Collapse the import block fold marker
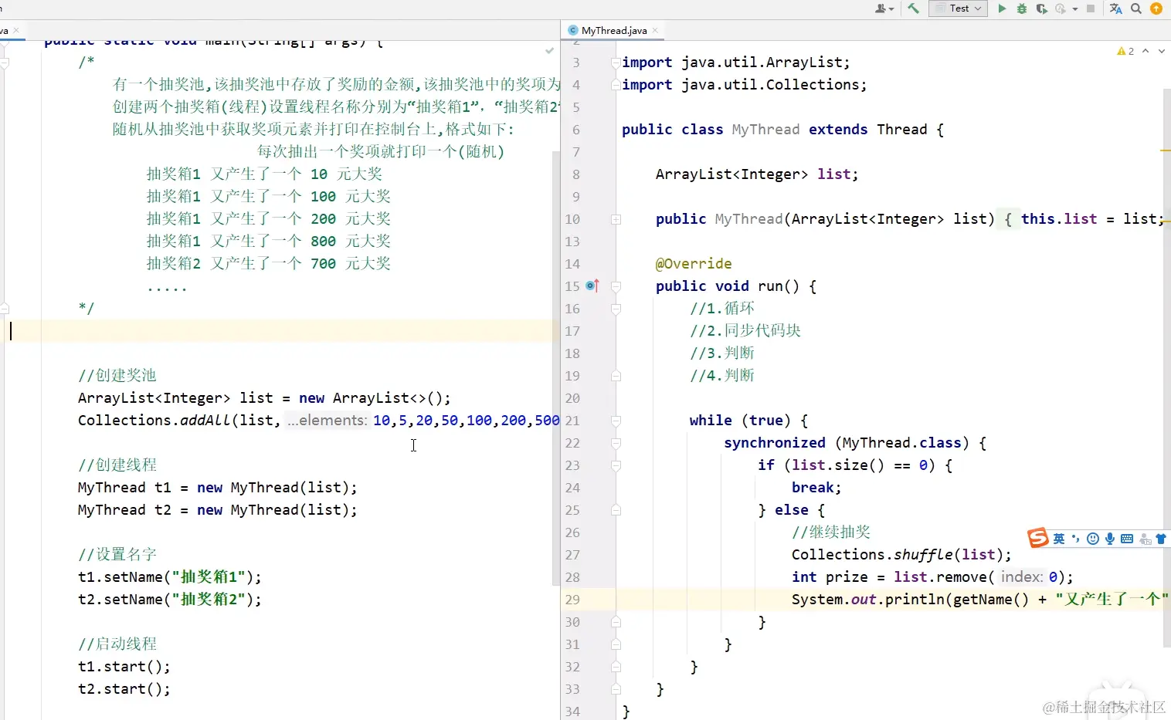The image size is (1171, 720). [616, 63]
